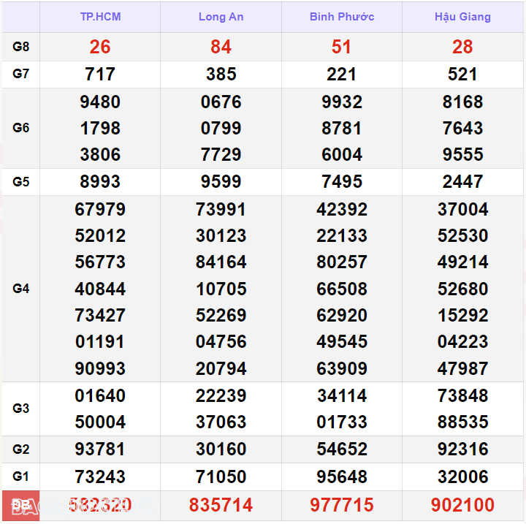Image resolution: width=526 pixels, height=524 pixels.
Task: Click the Bình Phước column header
Action: [341, 17]
